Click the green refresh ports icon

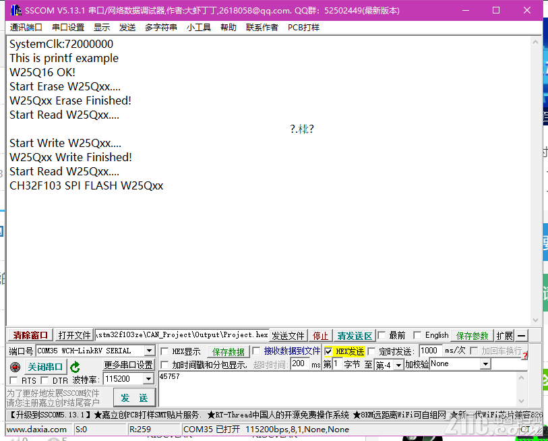pyautogui.click(x=75, y=367)
